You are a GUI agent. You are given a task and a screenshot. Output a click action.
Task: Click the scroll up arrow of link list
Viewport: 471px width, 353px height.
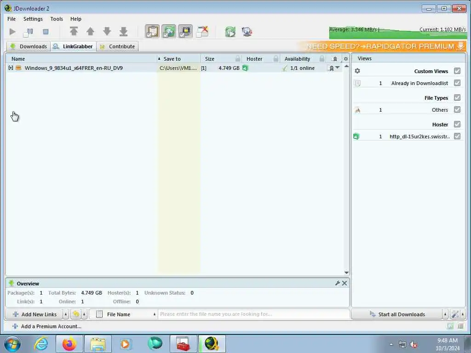point(346,66)
